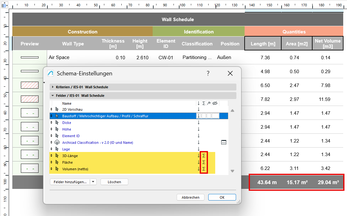Click the sort arrow for 3D-Länge
Screen dimensions: 347x216
[198, 156]
